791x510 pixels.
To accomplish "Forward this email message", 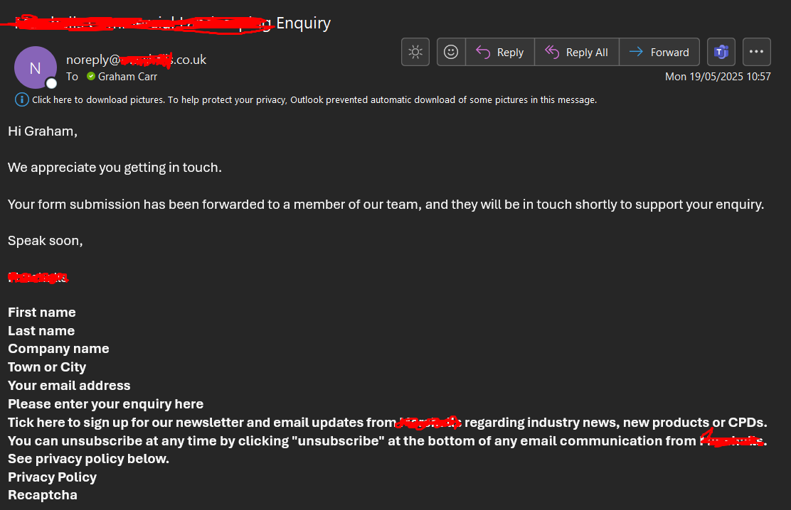I will (659, 52).
